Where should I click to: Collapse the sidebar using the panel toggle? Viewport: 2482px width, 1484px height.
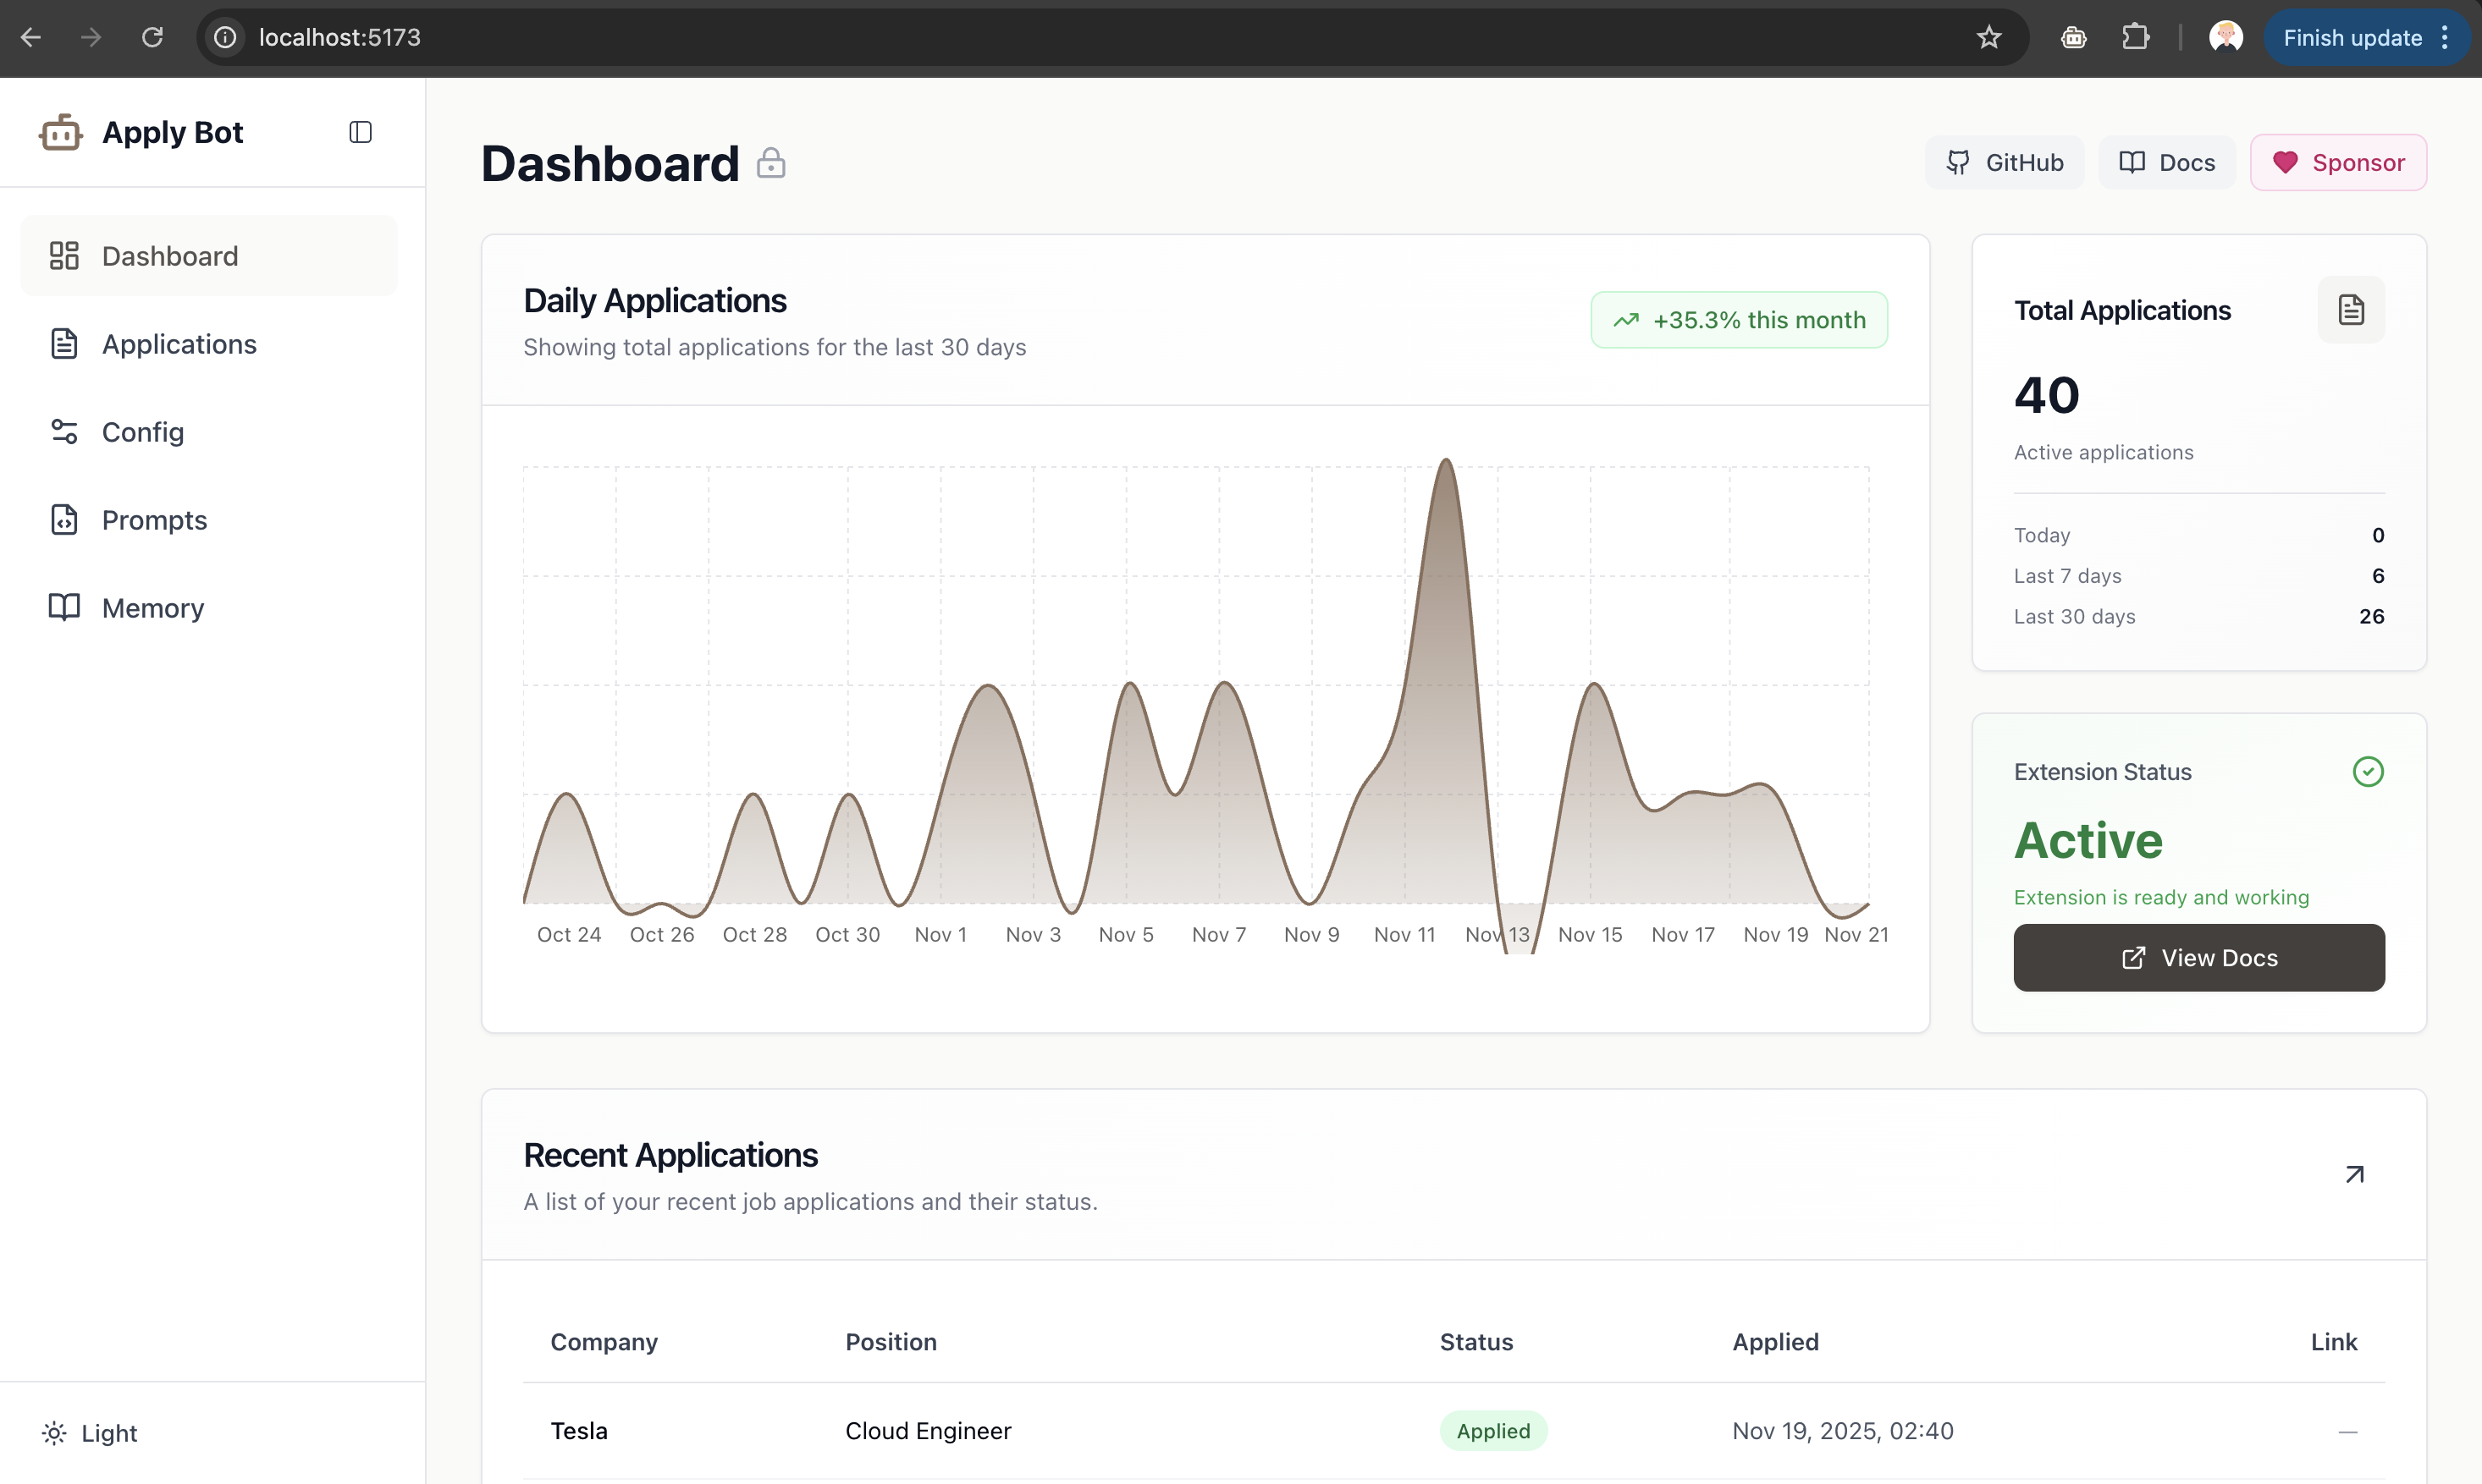pos(359,131)
